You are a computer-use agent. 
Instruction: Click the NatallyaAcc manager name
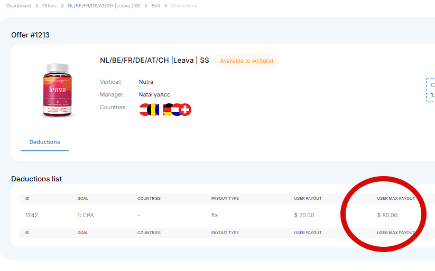pyautogui.click(x=154, y=95)
